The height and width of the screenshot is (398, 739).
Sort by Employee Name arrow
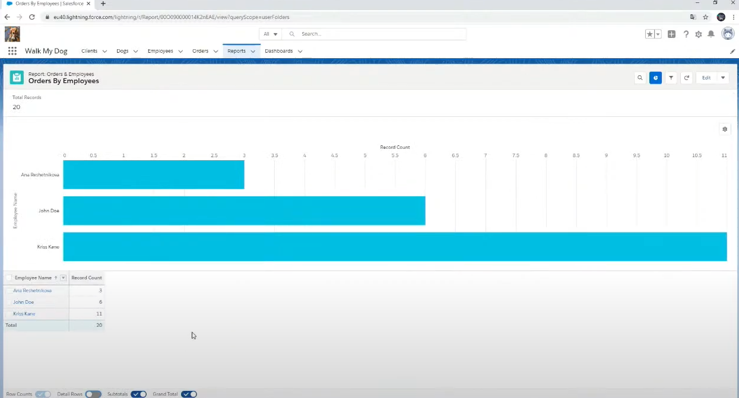[56, 278]
